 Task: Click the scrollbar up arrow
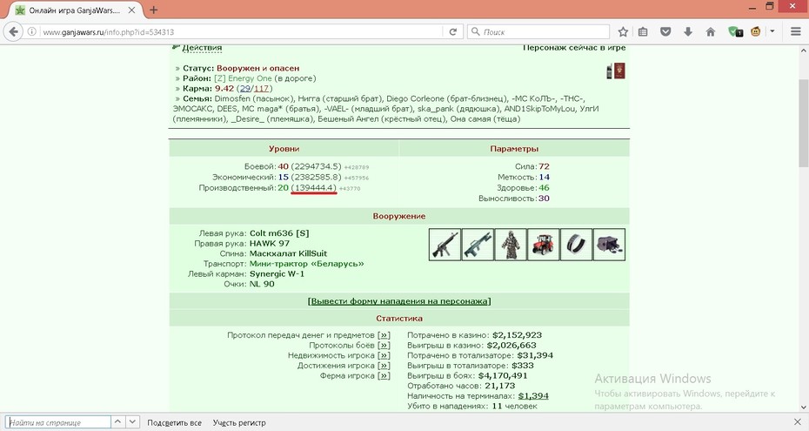point(803,51)
